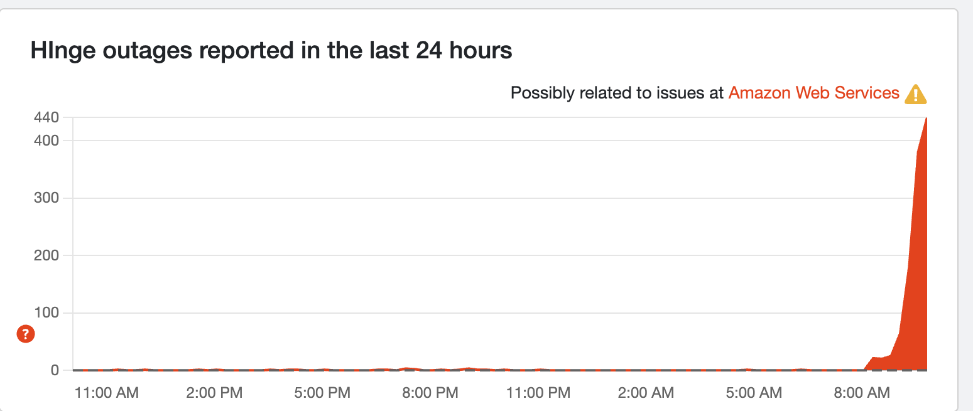Screen dimensions: 973x411
Task: Select the 100 y-axis label
Action: point(46,312)
